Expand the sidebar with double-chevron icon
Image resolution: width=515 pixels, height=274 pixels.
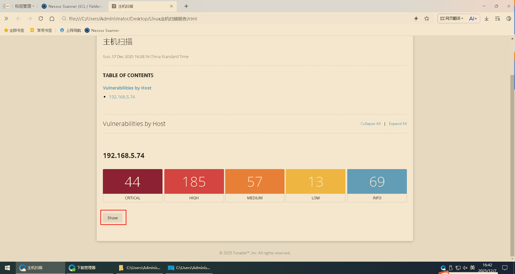coord(6,19)
